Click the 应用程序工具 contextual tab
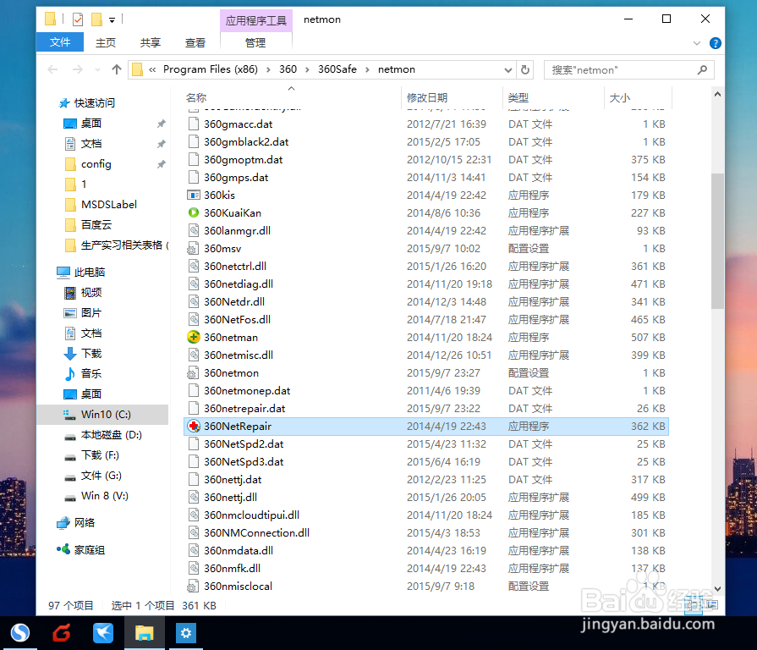Image resolution: width=757 pixels, height=650 pixels. point(256,21)
